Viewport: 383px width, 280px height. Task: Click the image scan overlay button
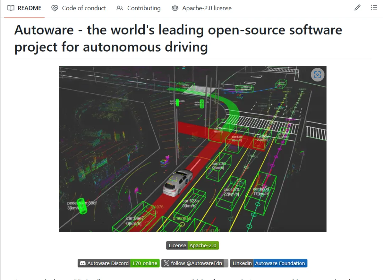[317, 75]
